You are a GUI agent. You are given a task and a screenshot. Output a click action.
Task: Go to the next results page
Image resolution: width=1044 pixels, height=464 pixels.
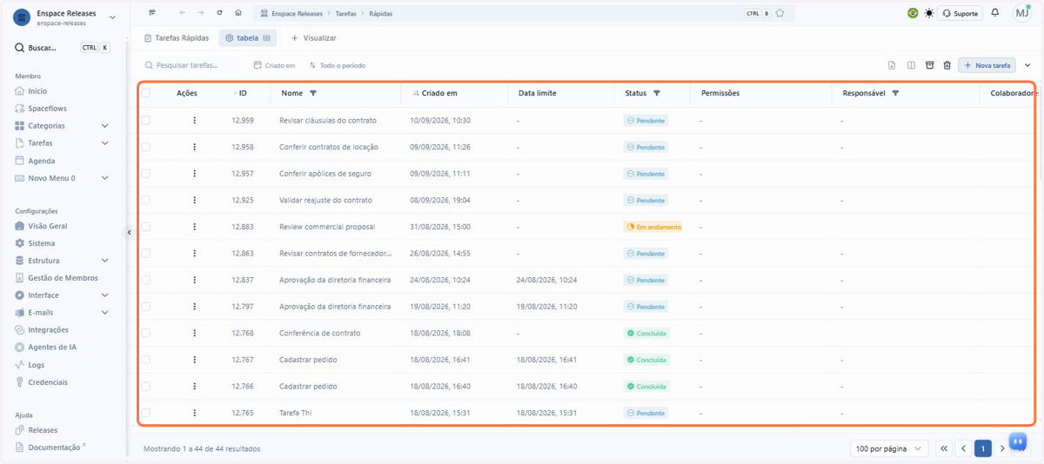(x=1002, y=448)
